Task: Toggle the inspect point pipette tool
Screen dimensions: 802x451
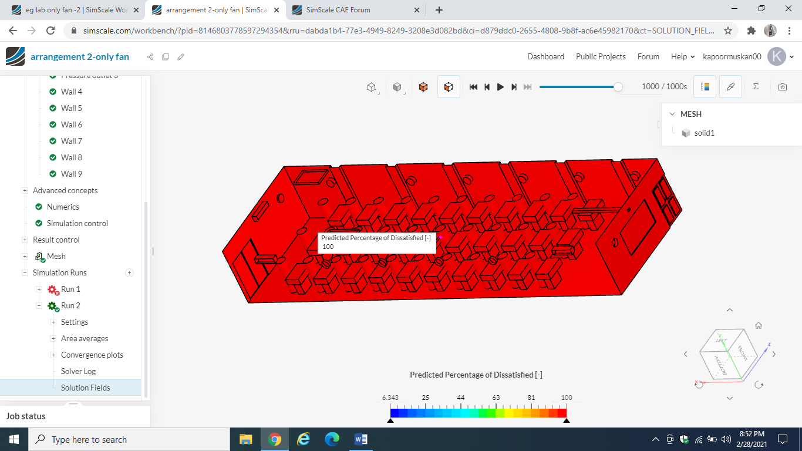Action: 730,87
